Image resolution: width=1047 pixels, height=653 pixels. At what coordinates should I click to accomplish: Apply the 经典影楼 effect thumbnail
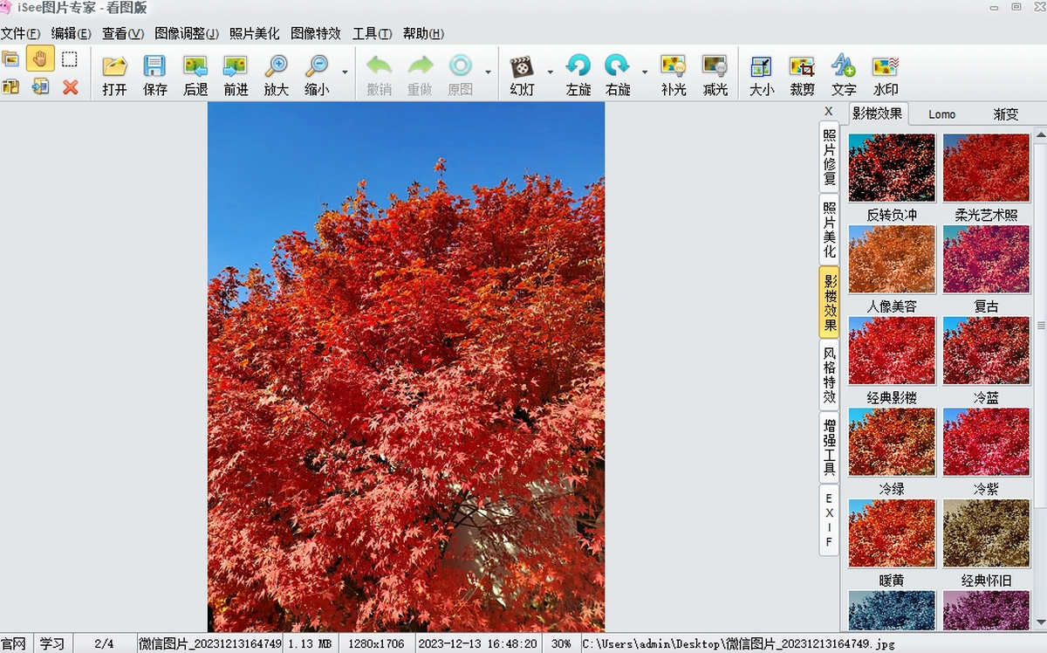pos(892,350)
